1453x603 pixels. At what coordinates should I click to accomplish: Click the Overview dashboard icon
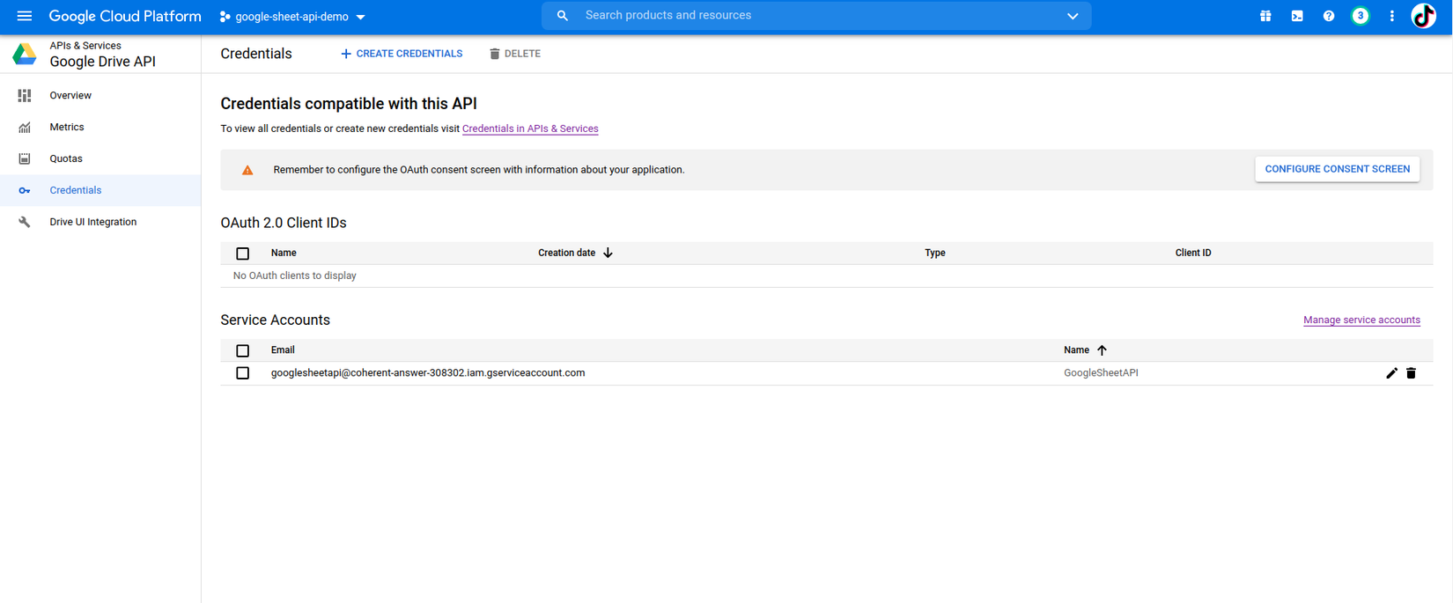[x=25, y=95]
